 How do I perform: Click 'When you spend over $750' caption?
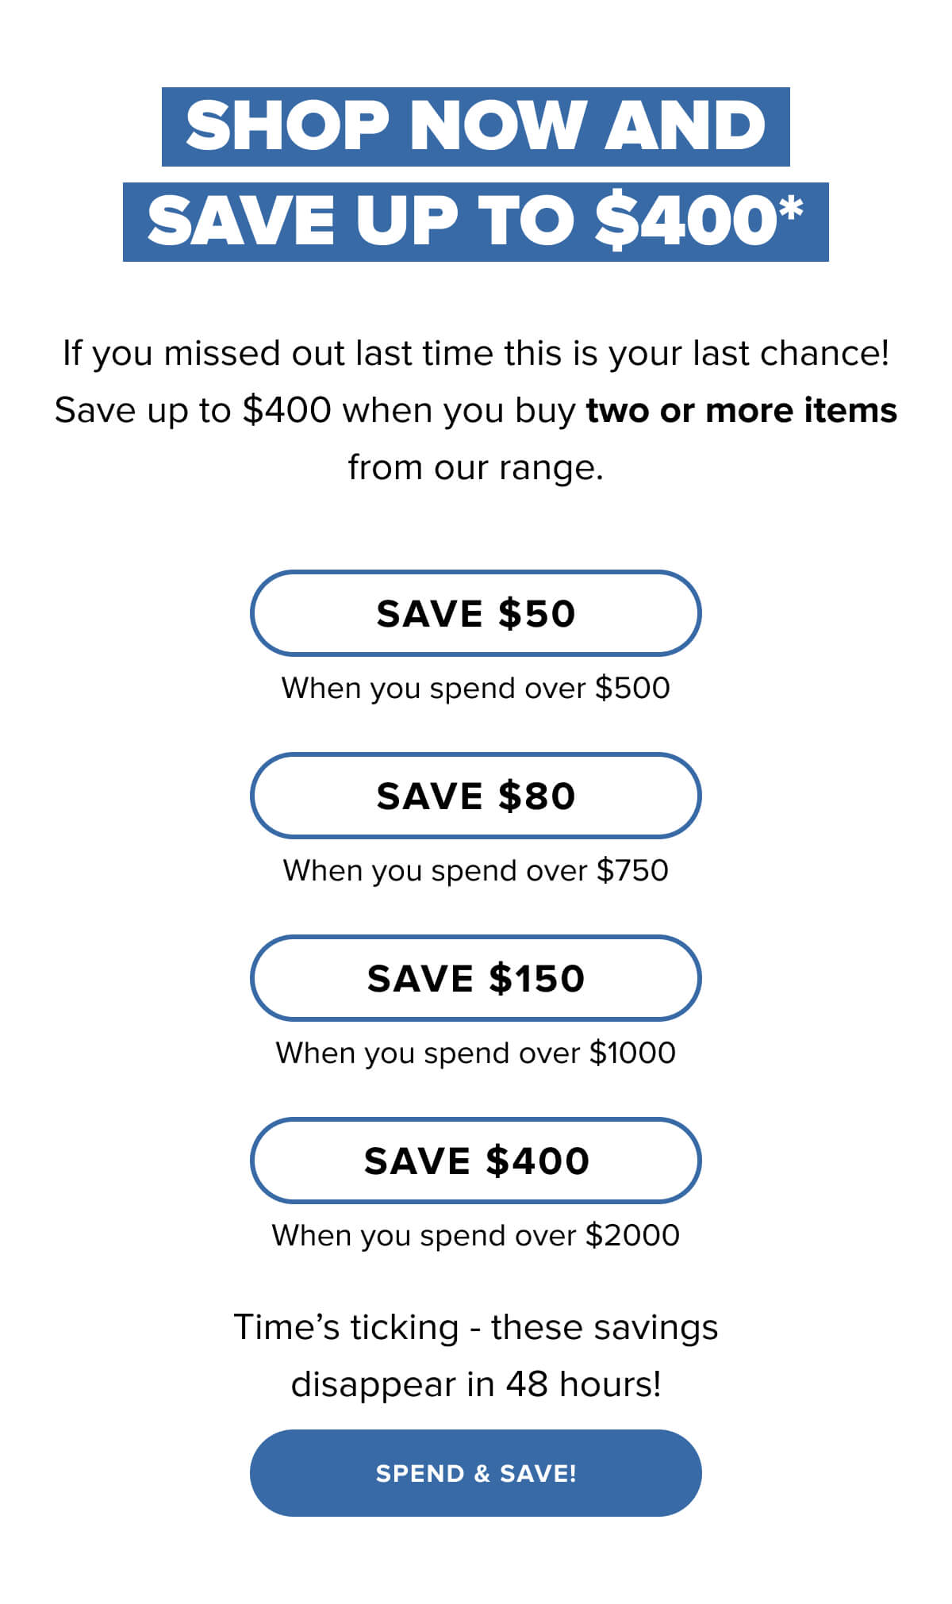[x=475, y=870]
